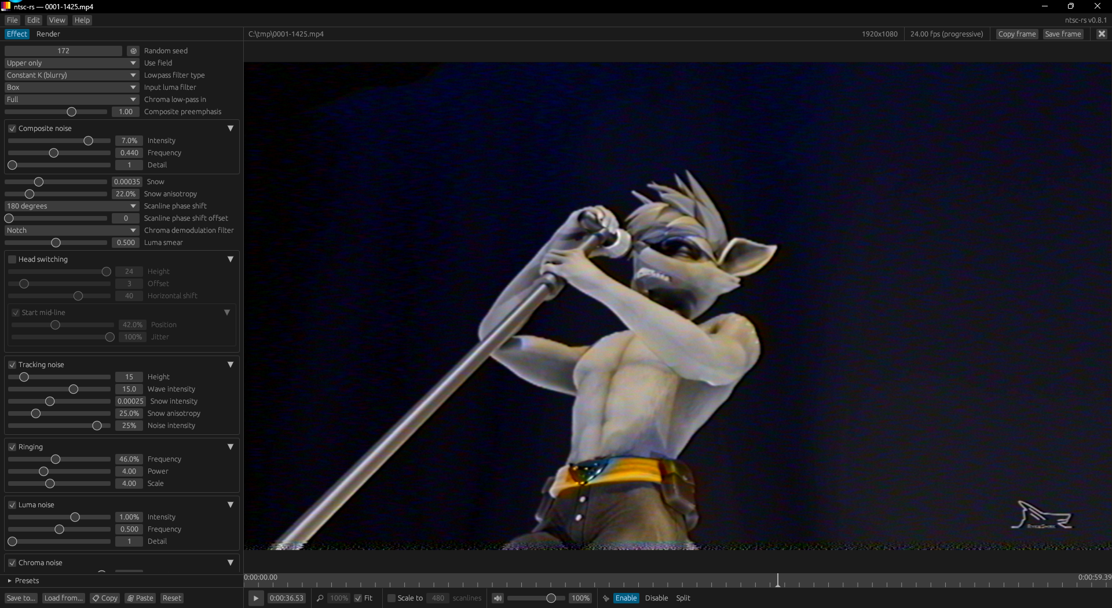Uncheck the Tracking noise checkbox
The width and height of the screenshot is (1112, 608).
pyautogui.click(x=12, y=365)
